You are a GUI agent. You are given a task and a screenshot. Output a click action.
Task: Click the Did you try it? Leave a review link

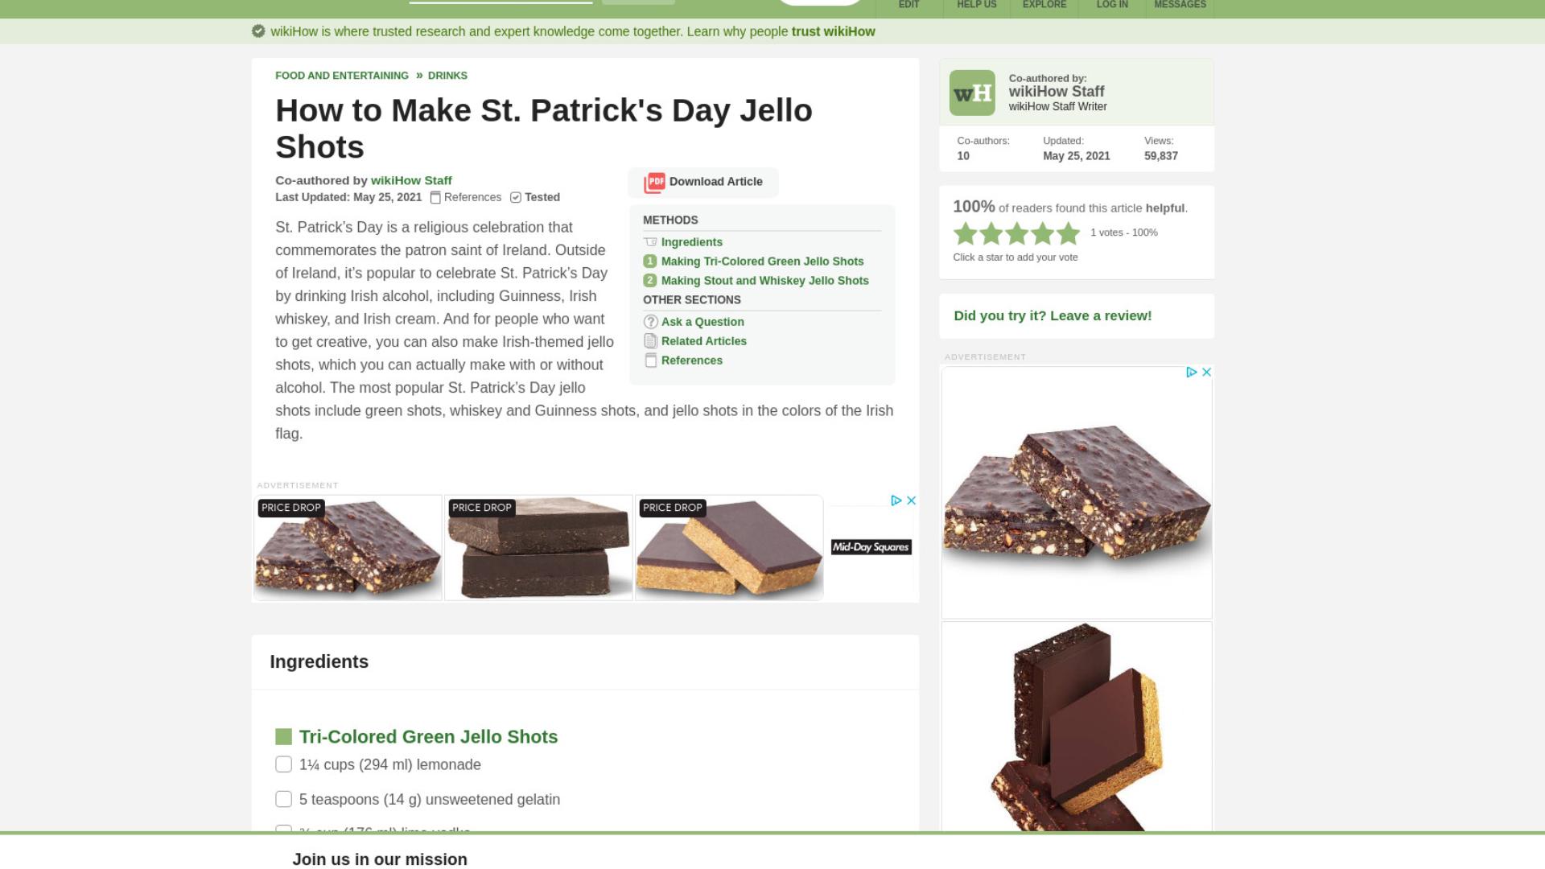(x=1053, y=315)
